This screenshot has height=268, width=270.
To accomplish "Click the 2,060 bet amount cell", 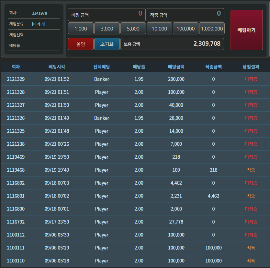I will point(176,209).
